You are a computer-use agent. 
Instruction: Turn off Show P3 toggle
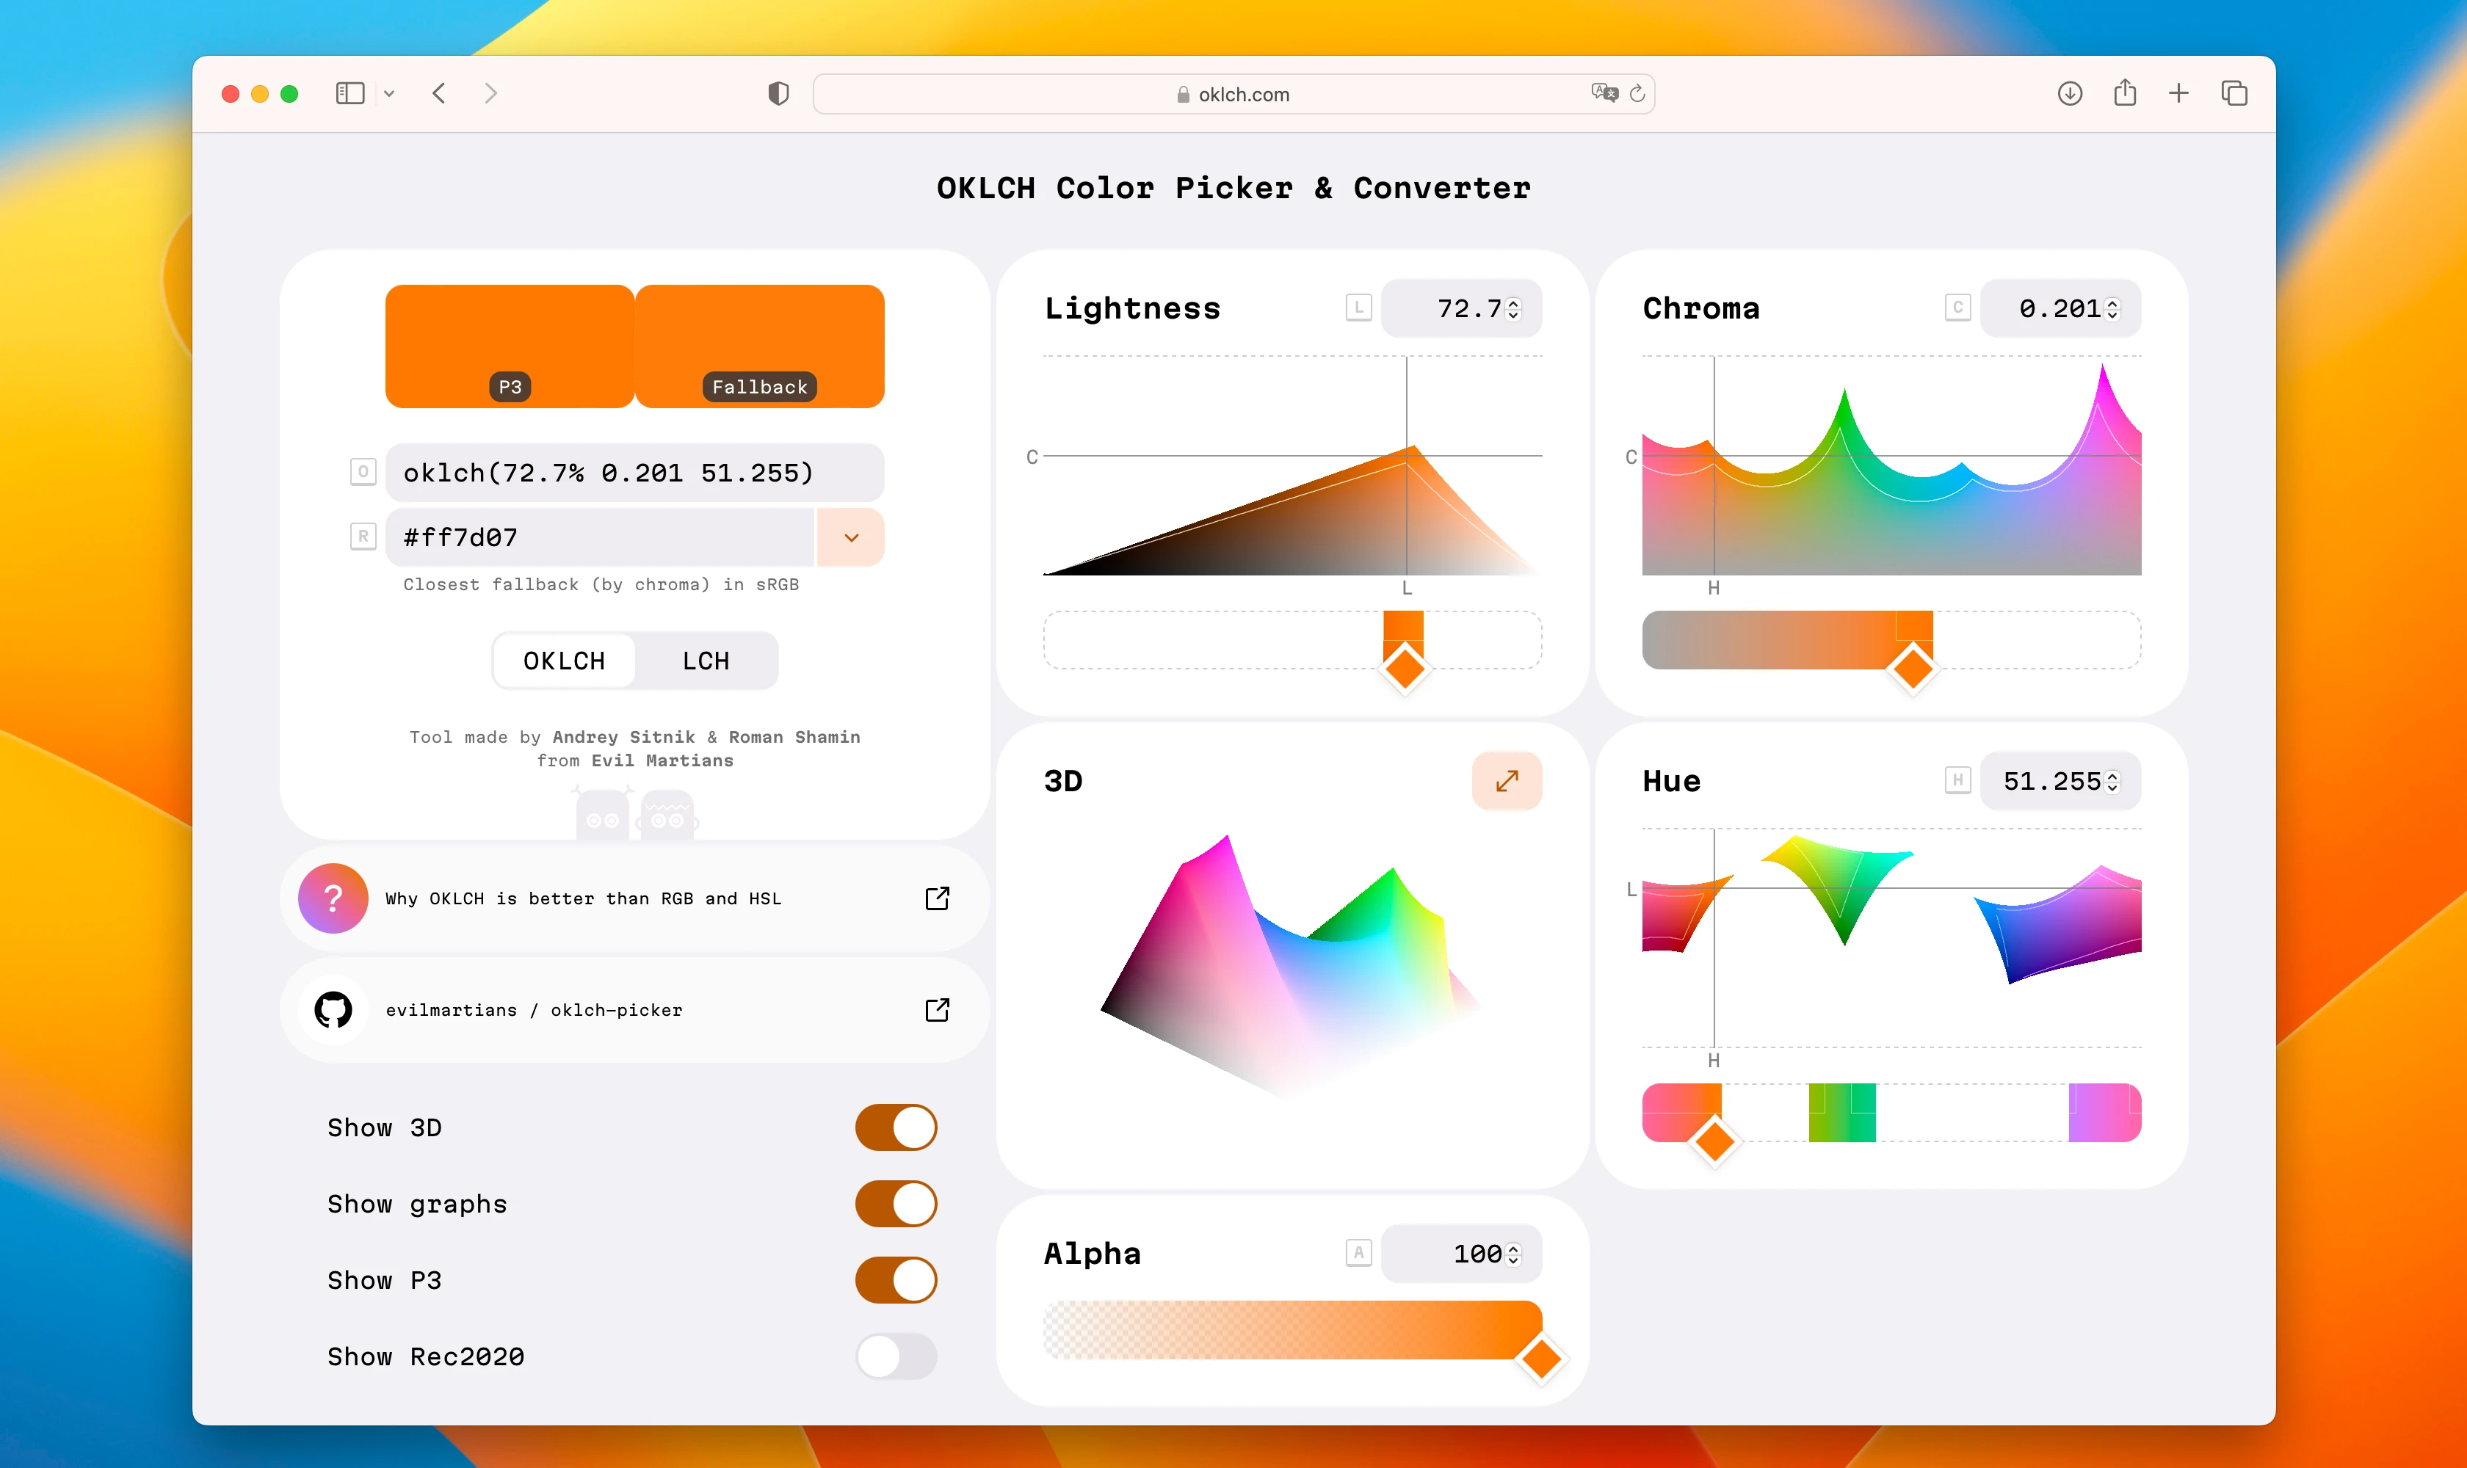pyautogui.click(x=896, y=1280)
